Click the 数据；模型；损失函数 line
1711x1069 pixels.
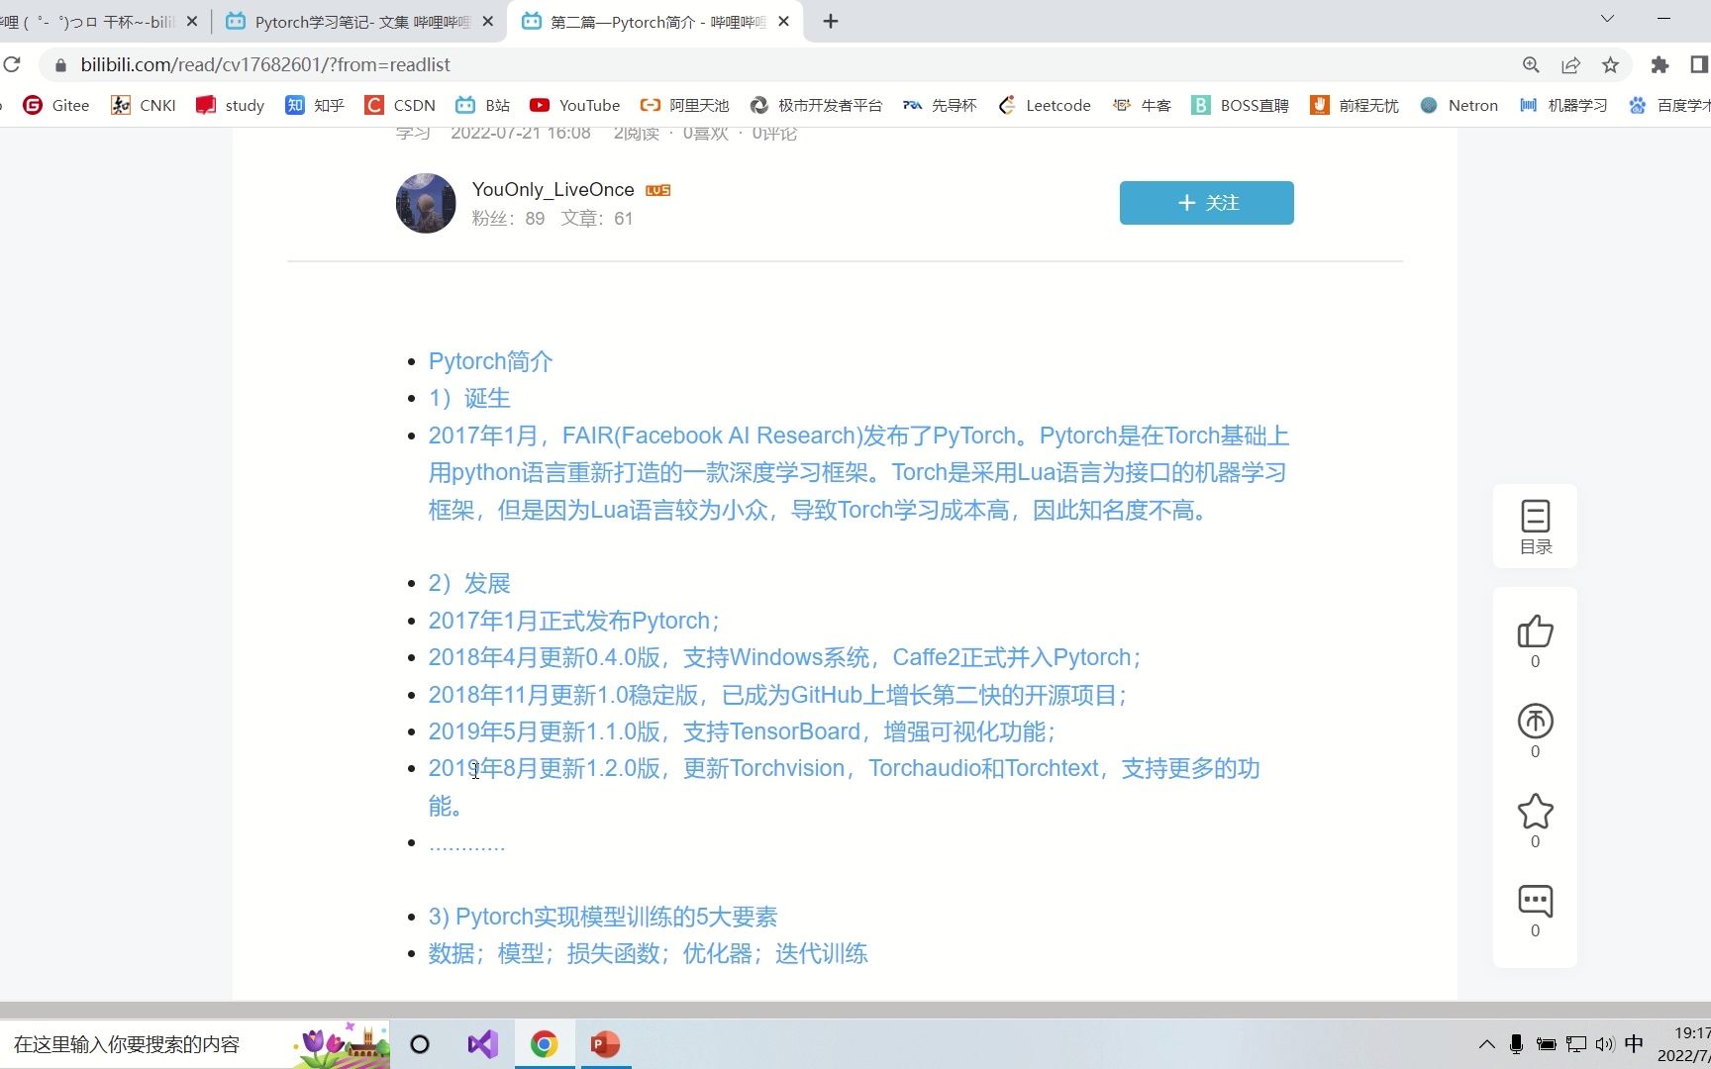coord(648,953)
